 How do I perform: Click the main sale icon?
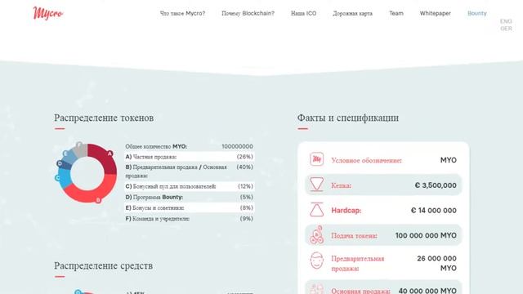[x=316, y=289]
